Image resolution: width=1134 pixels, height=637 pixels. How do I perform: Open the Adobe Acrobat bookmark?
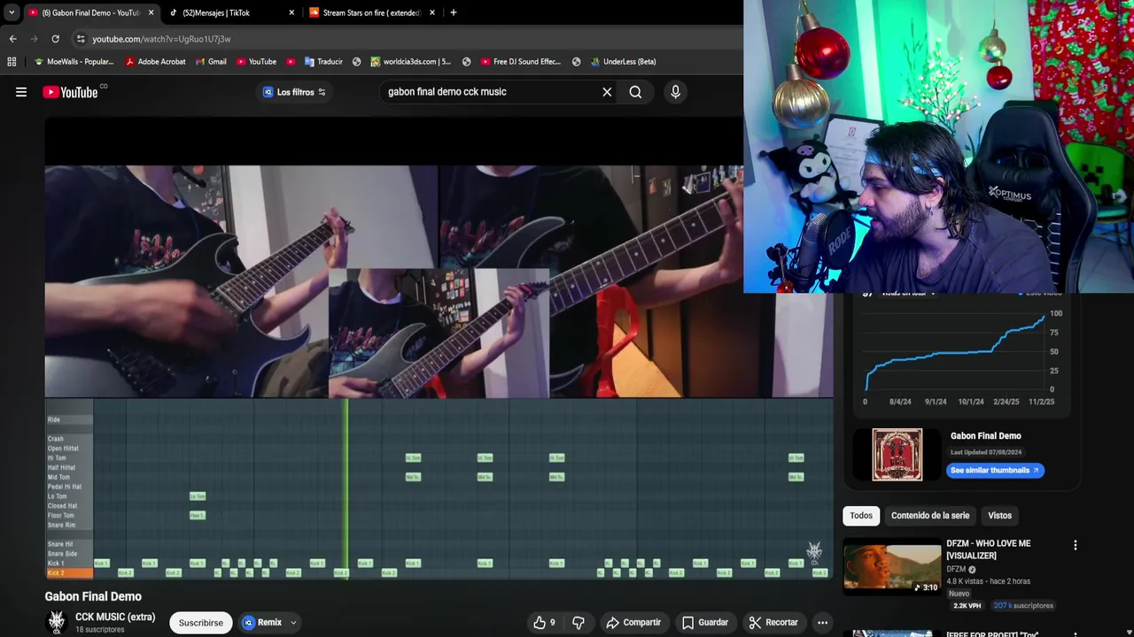tap(155, 62)
